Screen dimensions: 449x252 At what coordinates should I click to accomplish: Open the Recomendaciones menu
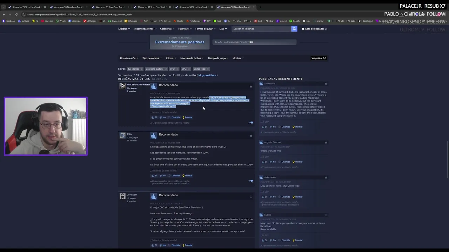point(145,29)
